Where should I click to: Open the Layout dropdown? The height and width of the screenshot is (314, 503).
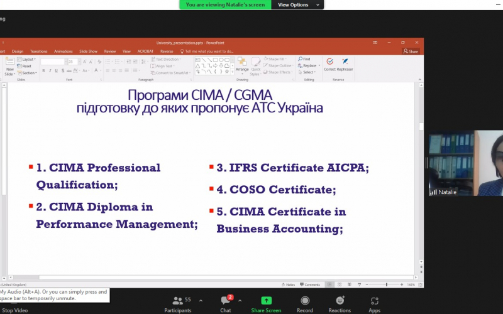point(26,59)
